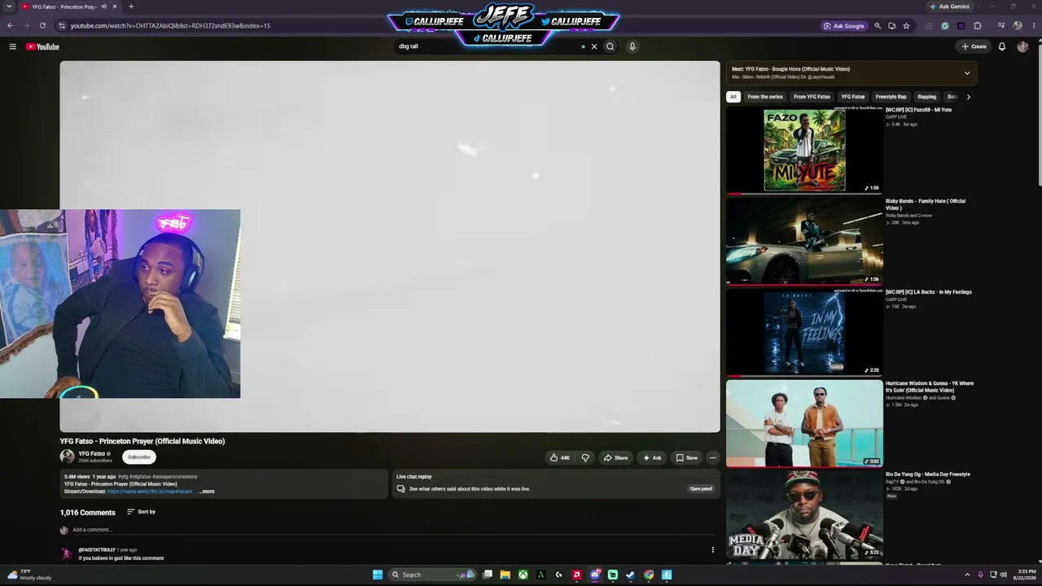Select the YFG Fatso chip

(852, 97)
